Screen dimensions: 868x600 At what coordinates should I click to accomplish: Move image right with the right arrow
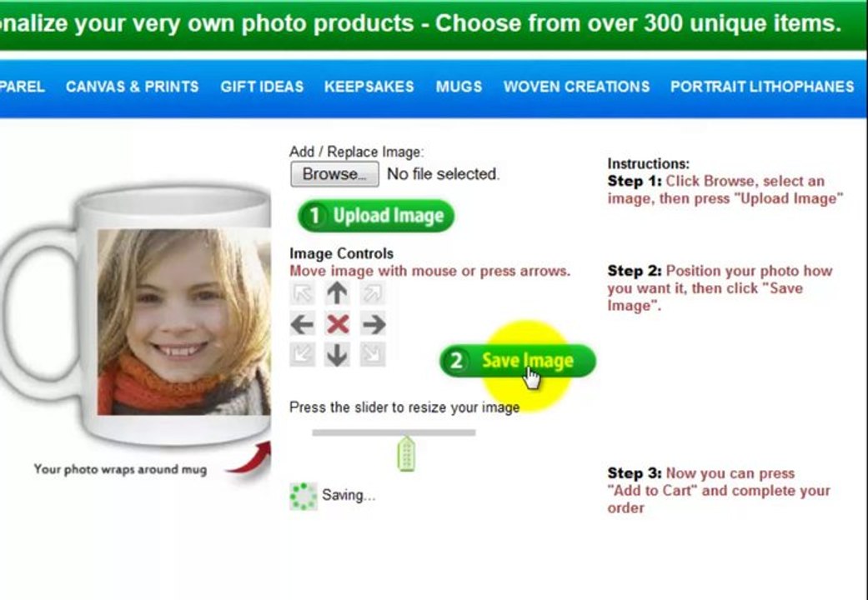[374, 324]
